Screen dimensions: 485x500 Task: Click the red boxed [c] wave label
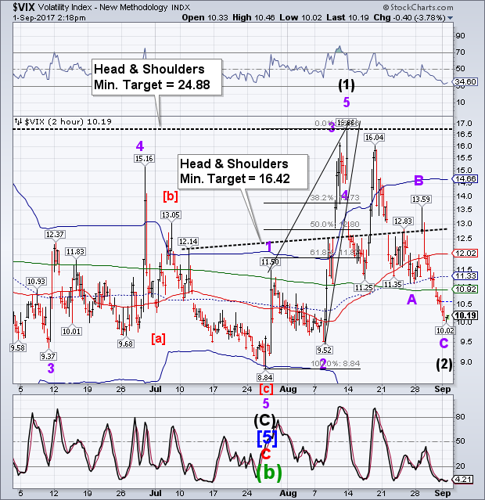pyautogui.click(x=266, y=390)
